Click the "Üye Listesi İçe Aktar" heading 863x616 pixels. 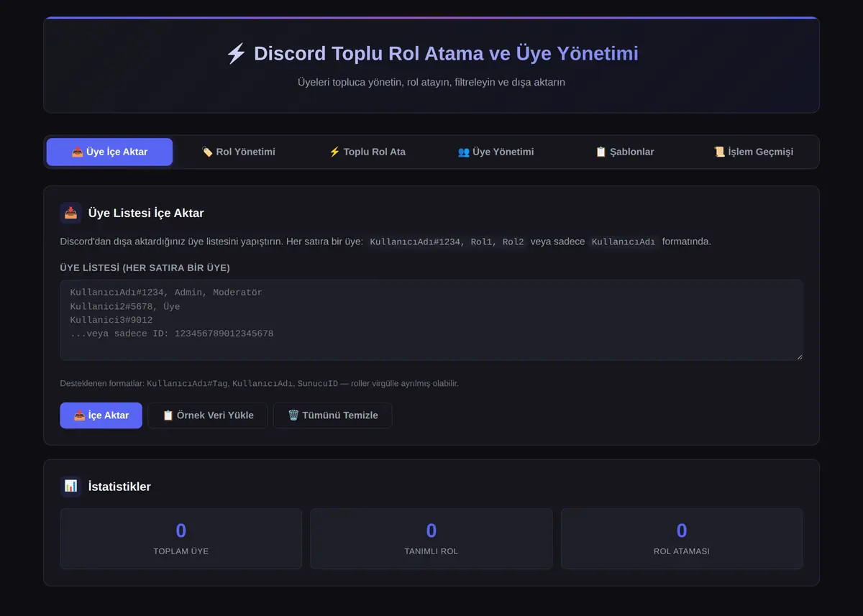146,213
